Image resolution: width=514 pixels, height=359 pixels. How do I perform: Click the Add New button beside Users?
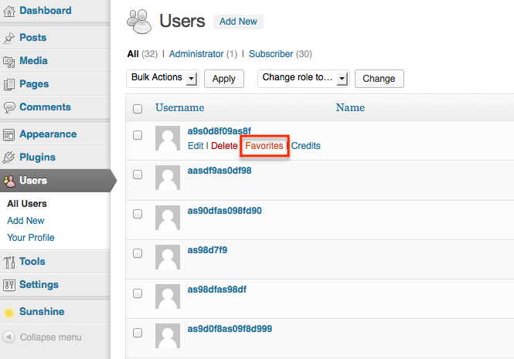(238, 22)
